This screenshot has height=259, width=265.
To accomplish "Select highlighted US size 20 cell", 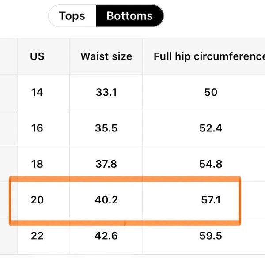I will coord(37,200).
